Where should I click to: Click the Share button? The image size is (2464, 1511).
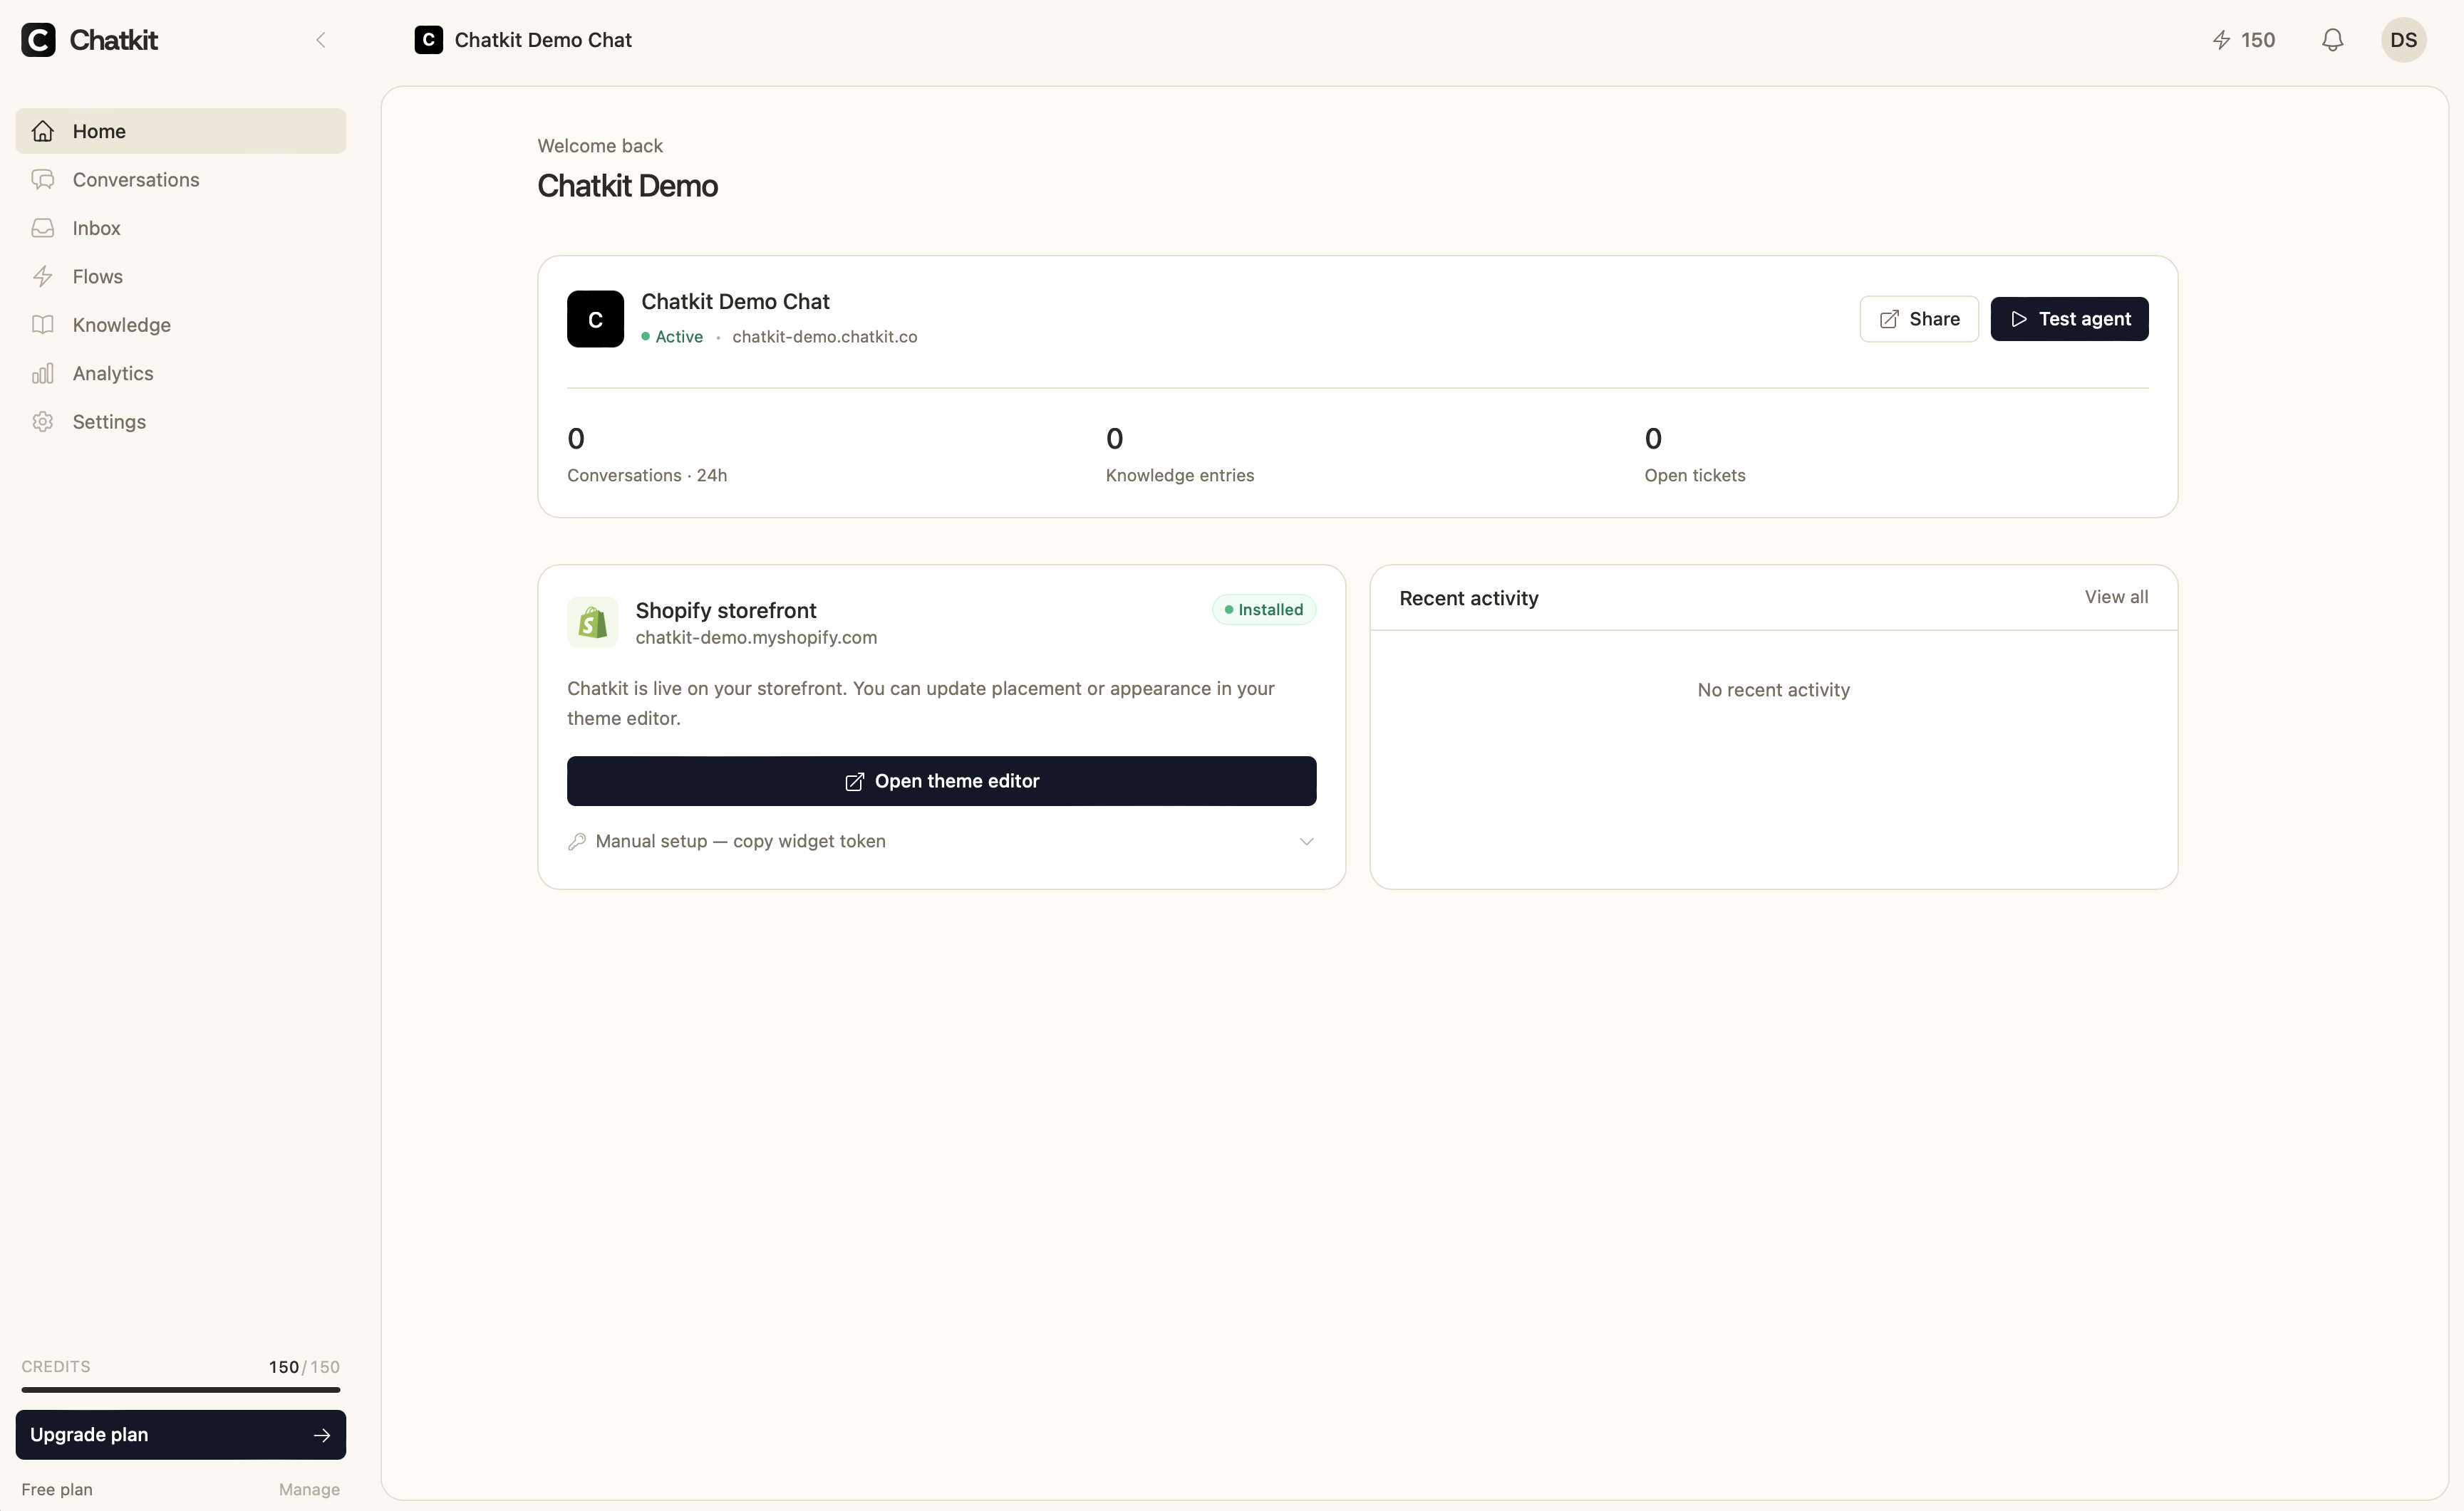coord(1919,319)
